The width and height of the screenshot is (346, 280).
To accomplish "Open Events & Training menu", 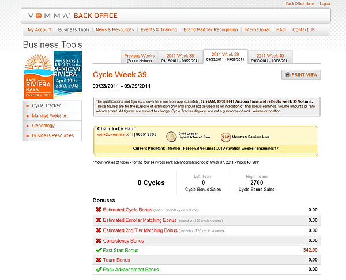I will click(159, 29).
